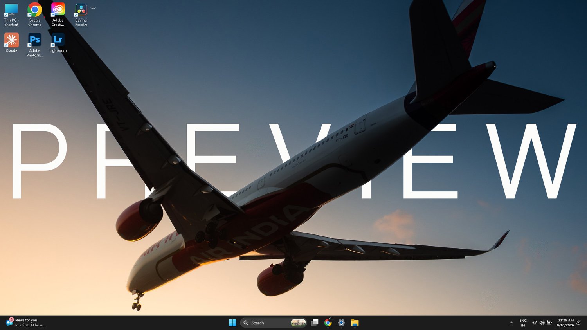The height and width of the screenshot is (330, 587).
Task: Open the Windows Start menu
Action: [x=232, y=323]
